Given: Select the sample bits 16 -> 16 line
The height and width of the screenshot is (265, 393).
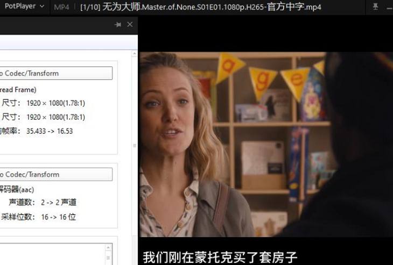Looking at the screenshot, I should [58, 217].
